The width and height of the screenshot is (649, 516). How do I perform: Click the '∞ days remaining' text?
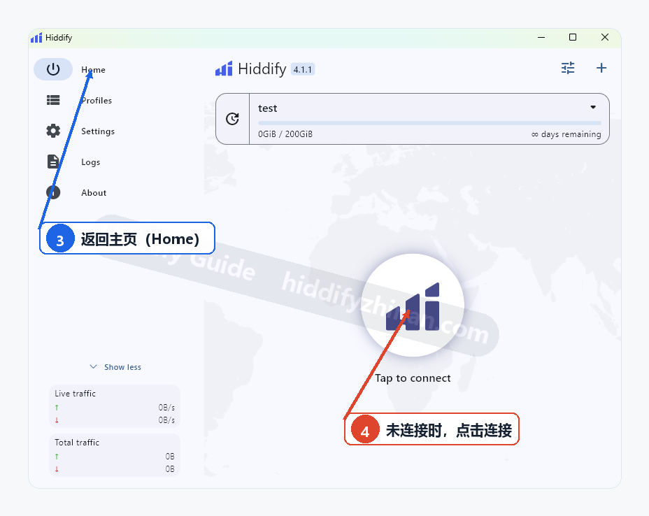(x=566, y=134)
